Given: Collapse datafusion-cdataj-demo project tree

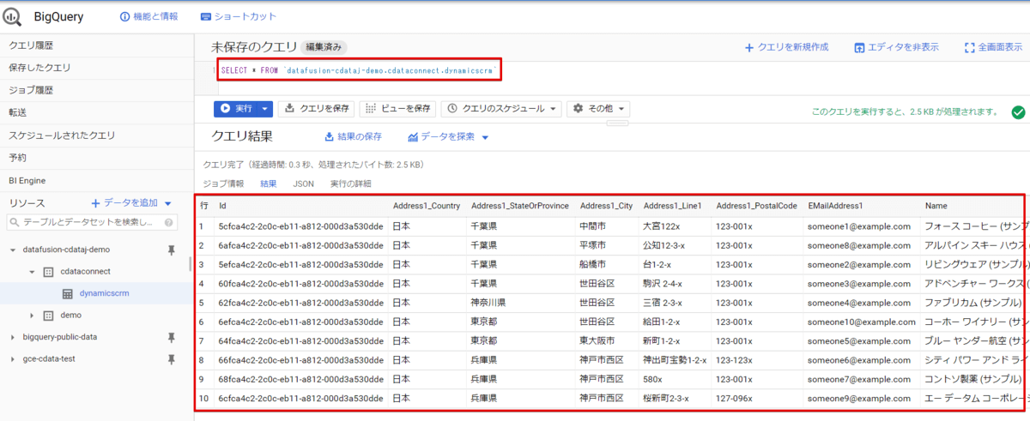Looking at the screenshot, I should (x=13, y=250).
